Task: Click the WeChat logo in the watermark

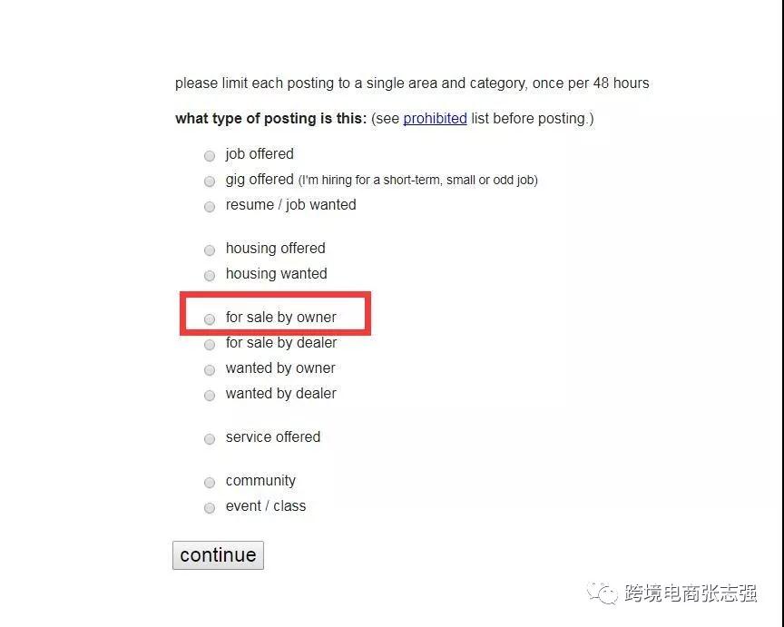Action: click(x=603, y=593)
